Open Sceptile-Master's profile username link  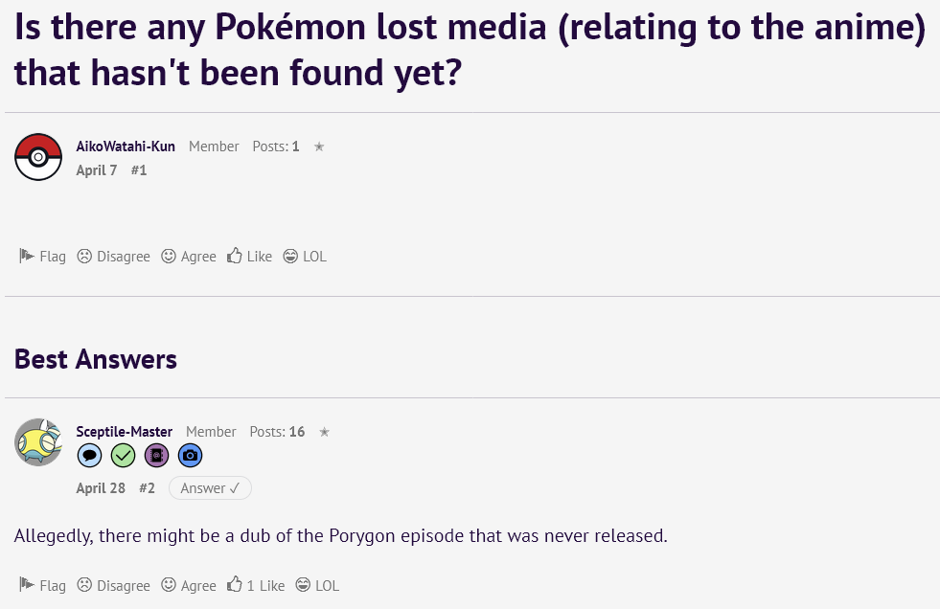125,432
